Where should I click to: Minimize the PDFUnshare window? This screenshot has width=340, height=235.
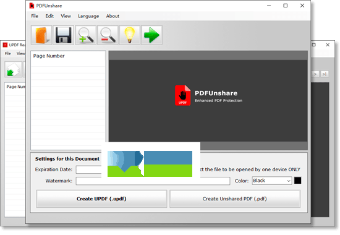click(269, 6)
